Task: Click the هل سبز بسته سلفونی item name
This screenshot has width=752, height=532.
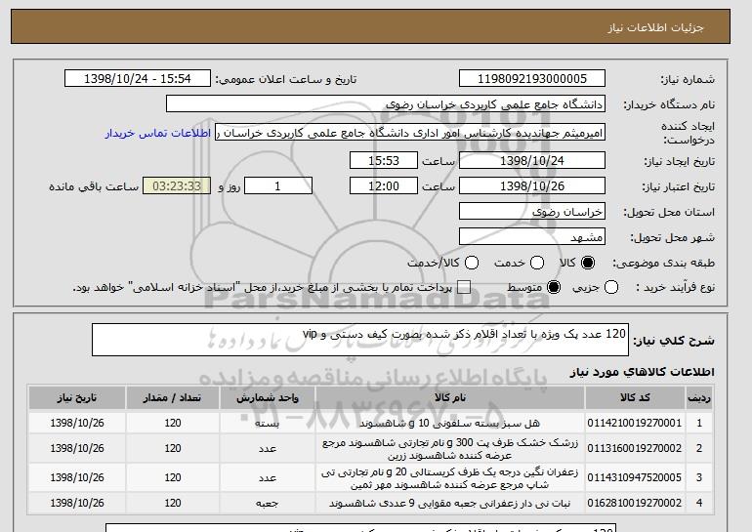Action: pyautogui.click(x=450, y=424)
